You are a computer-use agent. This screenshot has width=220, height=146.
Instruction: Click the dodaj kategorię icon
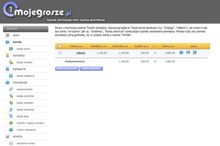[11, 76]
